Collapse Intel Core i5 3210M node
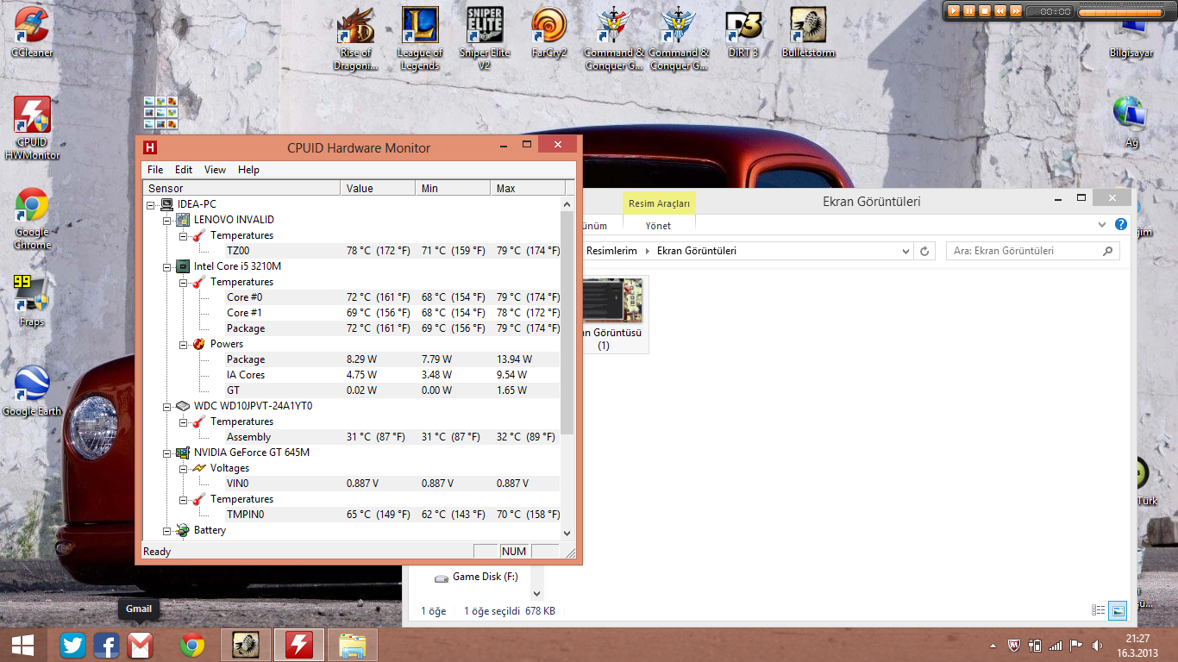 pyautogui.click(x=166, y=266)
